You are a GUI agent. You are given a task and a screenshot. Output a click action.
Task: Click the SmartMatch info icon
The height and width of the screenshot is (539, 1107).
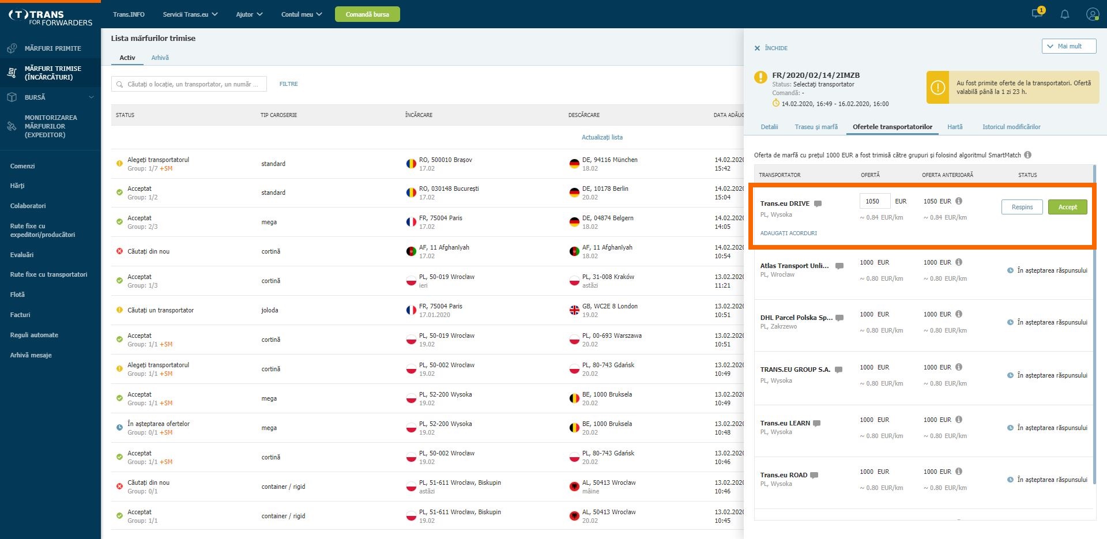[x=1028, y=154]
